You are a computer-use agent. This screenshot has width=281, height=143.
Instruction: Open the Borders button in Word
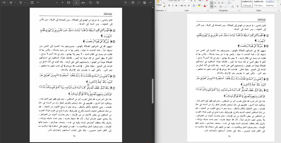pyautogui.click(x=226, y=6)
